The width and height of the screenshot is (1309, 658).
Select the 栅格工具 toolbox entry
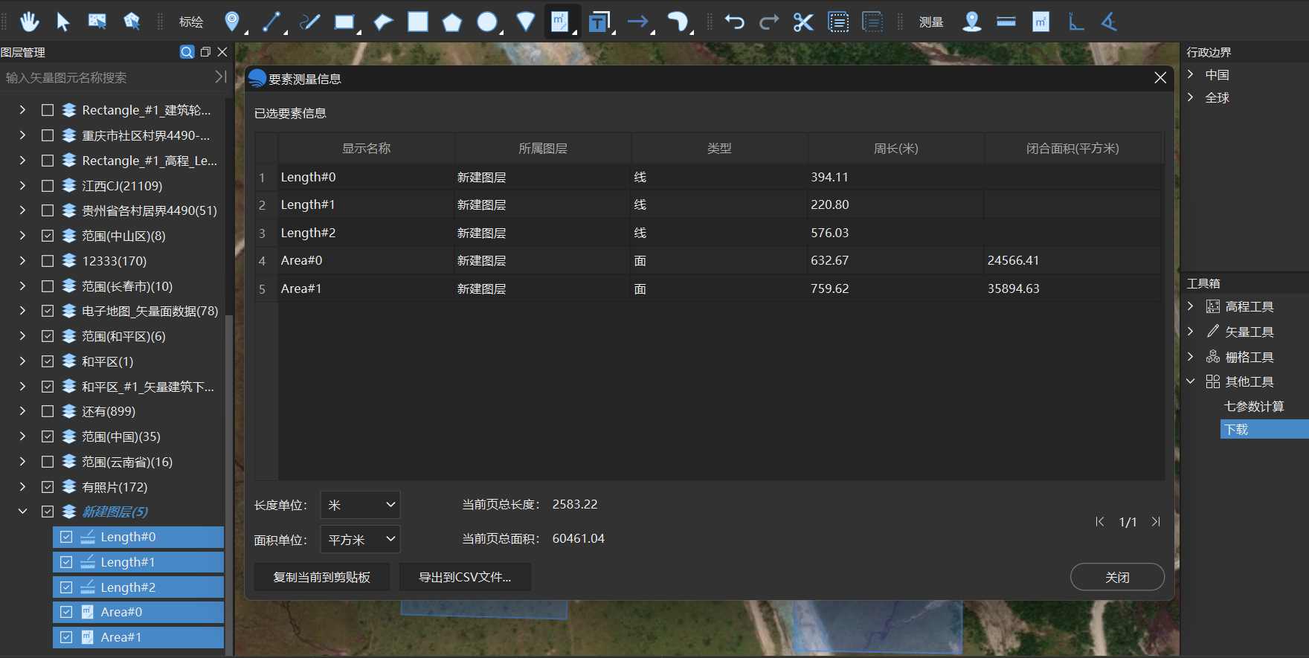tap(1249, 357)
